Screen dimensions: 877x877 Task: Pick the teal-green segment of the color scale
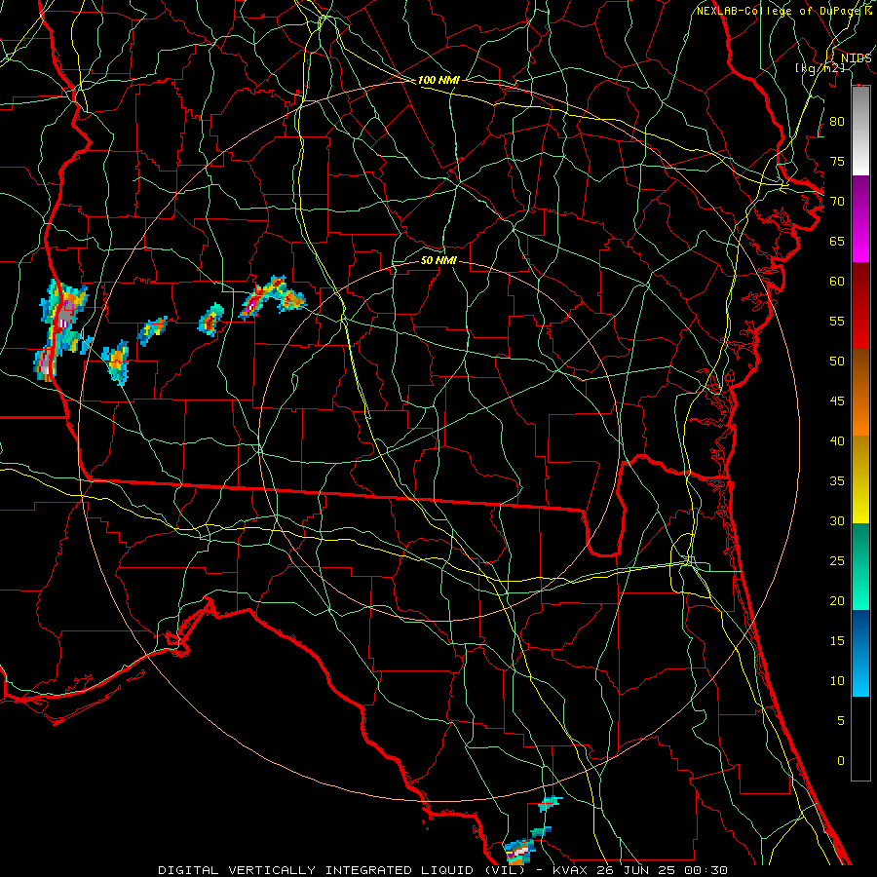[860, 566]
